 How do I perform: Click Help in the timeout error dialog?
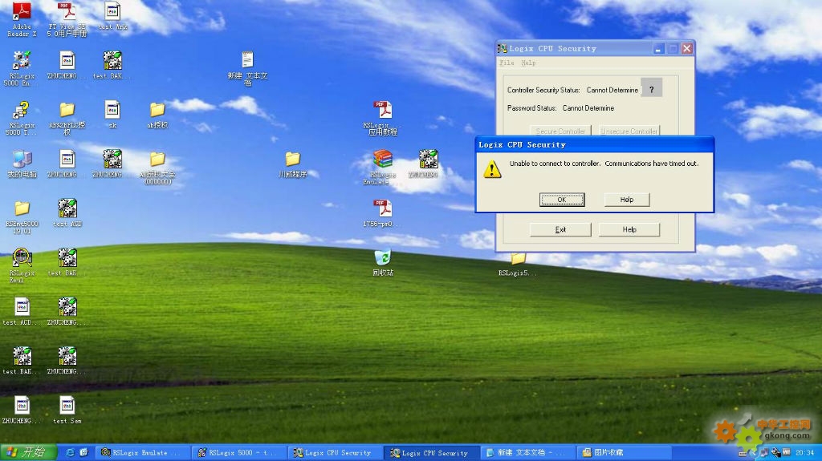(626, 200)
